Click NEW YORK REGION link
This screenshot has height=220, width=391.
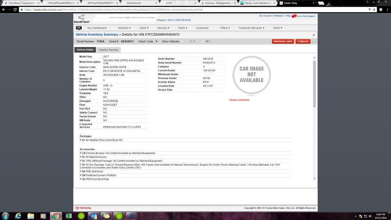(179, 20)
